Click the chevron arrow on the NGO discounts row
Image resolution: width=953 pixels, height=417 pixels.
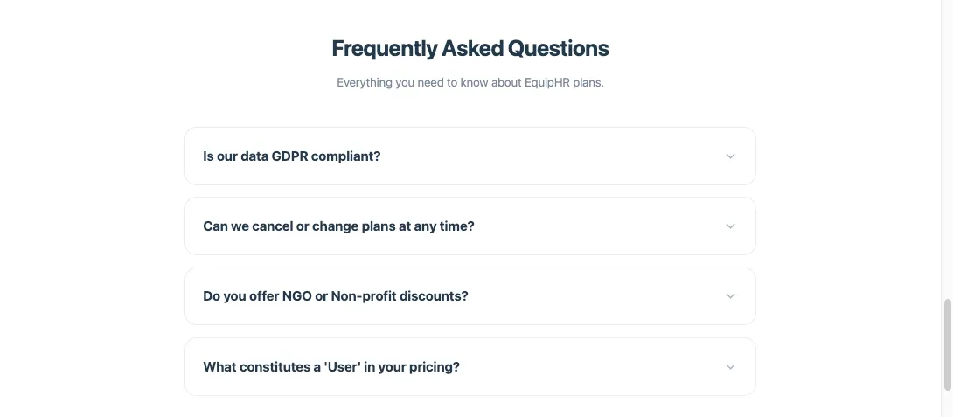[x=730, y=296]
